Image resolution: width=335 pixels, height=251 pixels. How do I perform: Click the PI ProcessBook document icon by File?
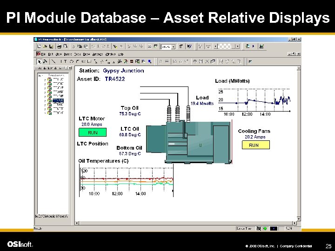(x=38, y=54)
